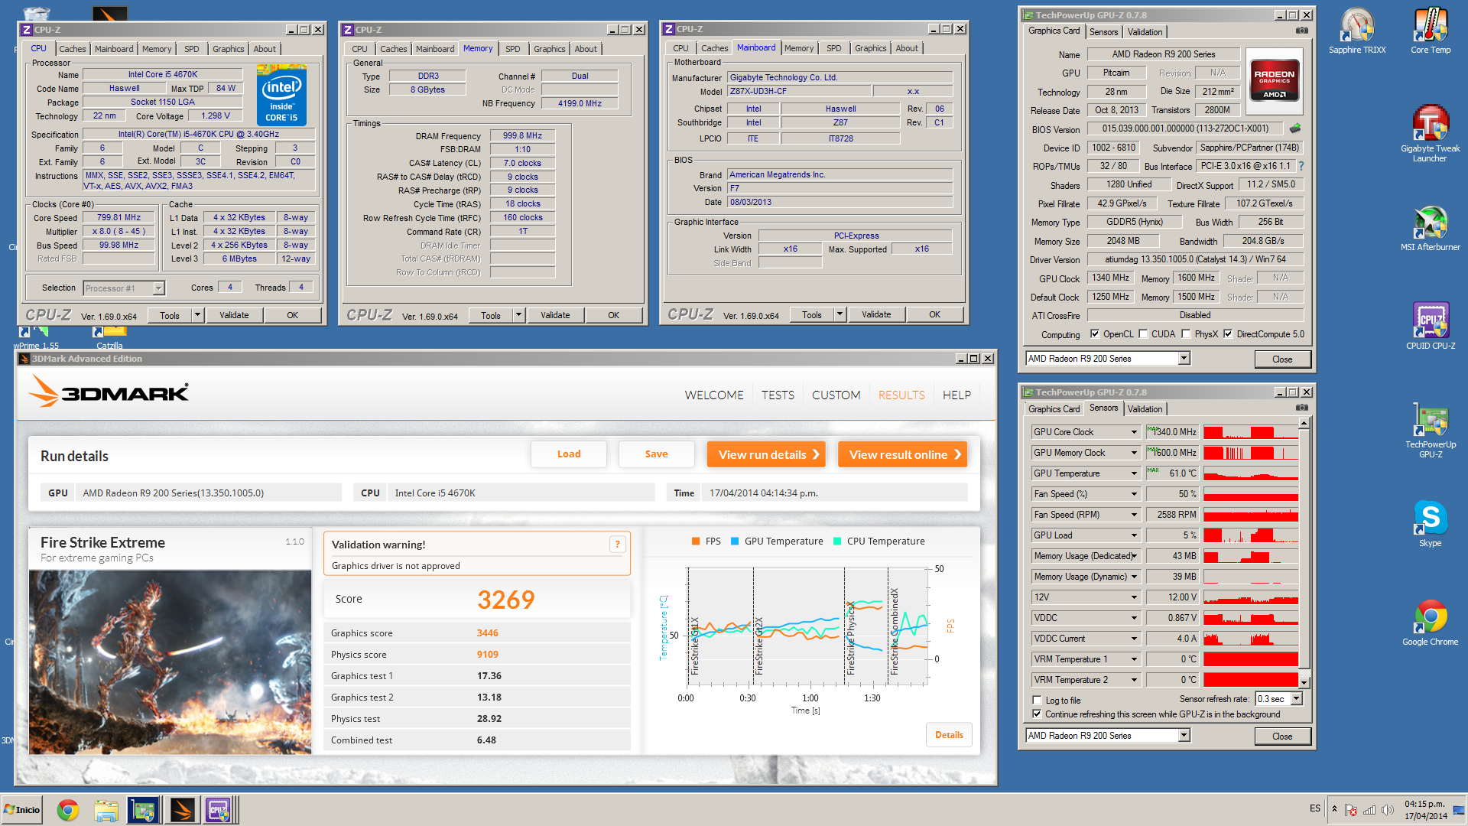
Task: Click Inicio start button
Action: point(21,810)
